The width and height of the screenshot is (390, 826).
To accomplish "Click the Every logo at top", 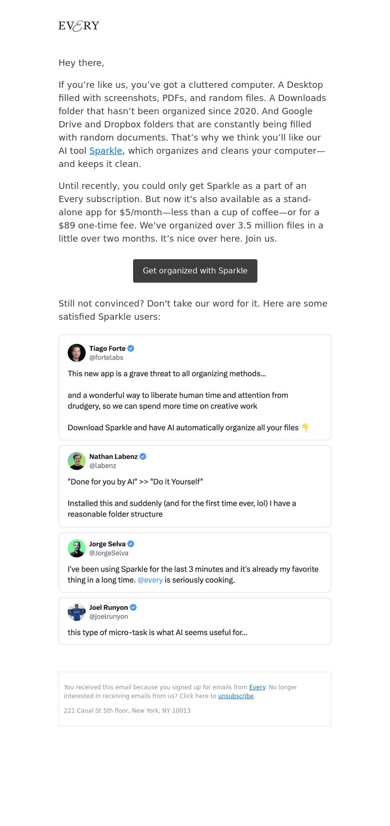I will tap(79, 26).
